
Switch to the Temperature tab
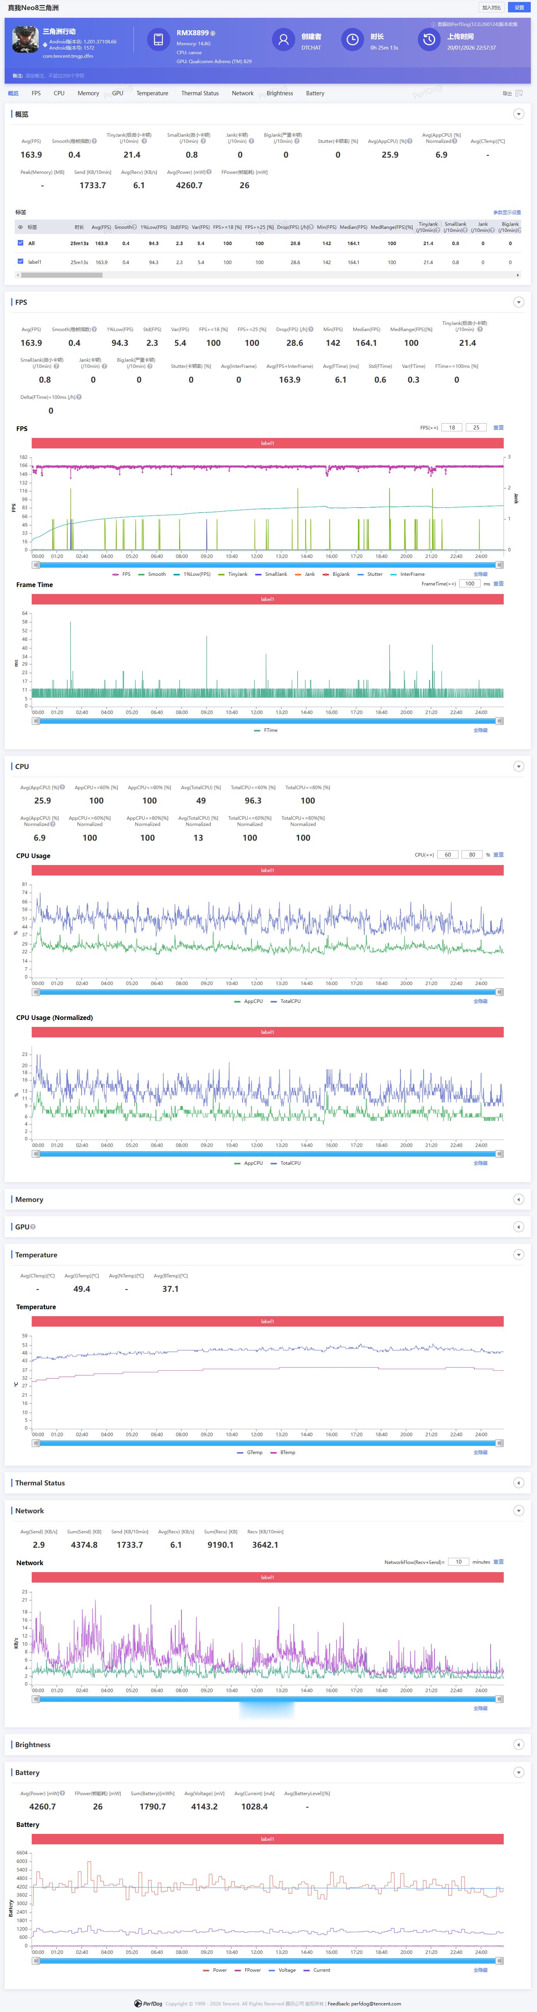(152, 93)
